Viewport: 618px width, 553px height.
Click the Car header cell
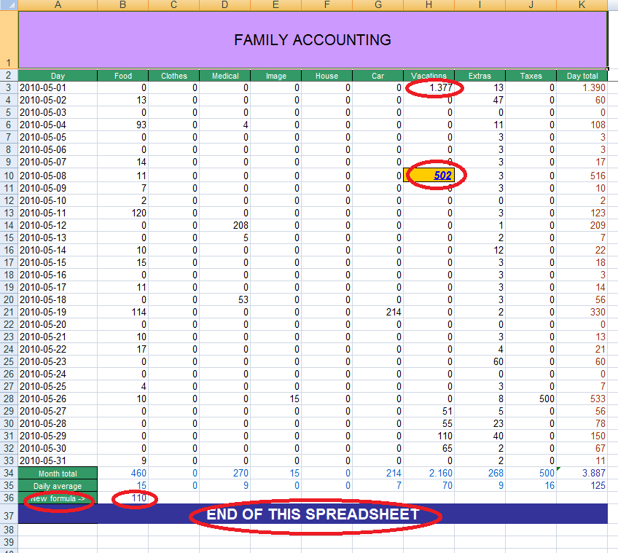pyautogui.click(x=378, y=76)
